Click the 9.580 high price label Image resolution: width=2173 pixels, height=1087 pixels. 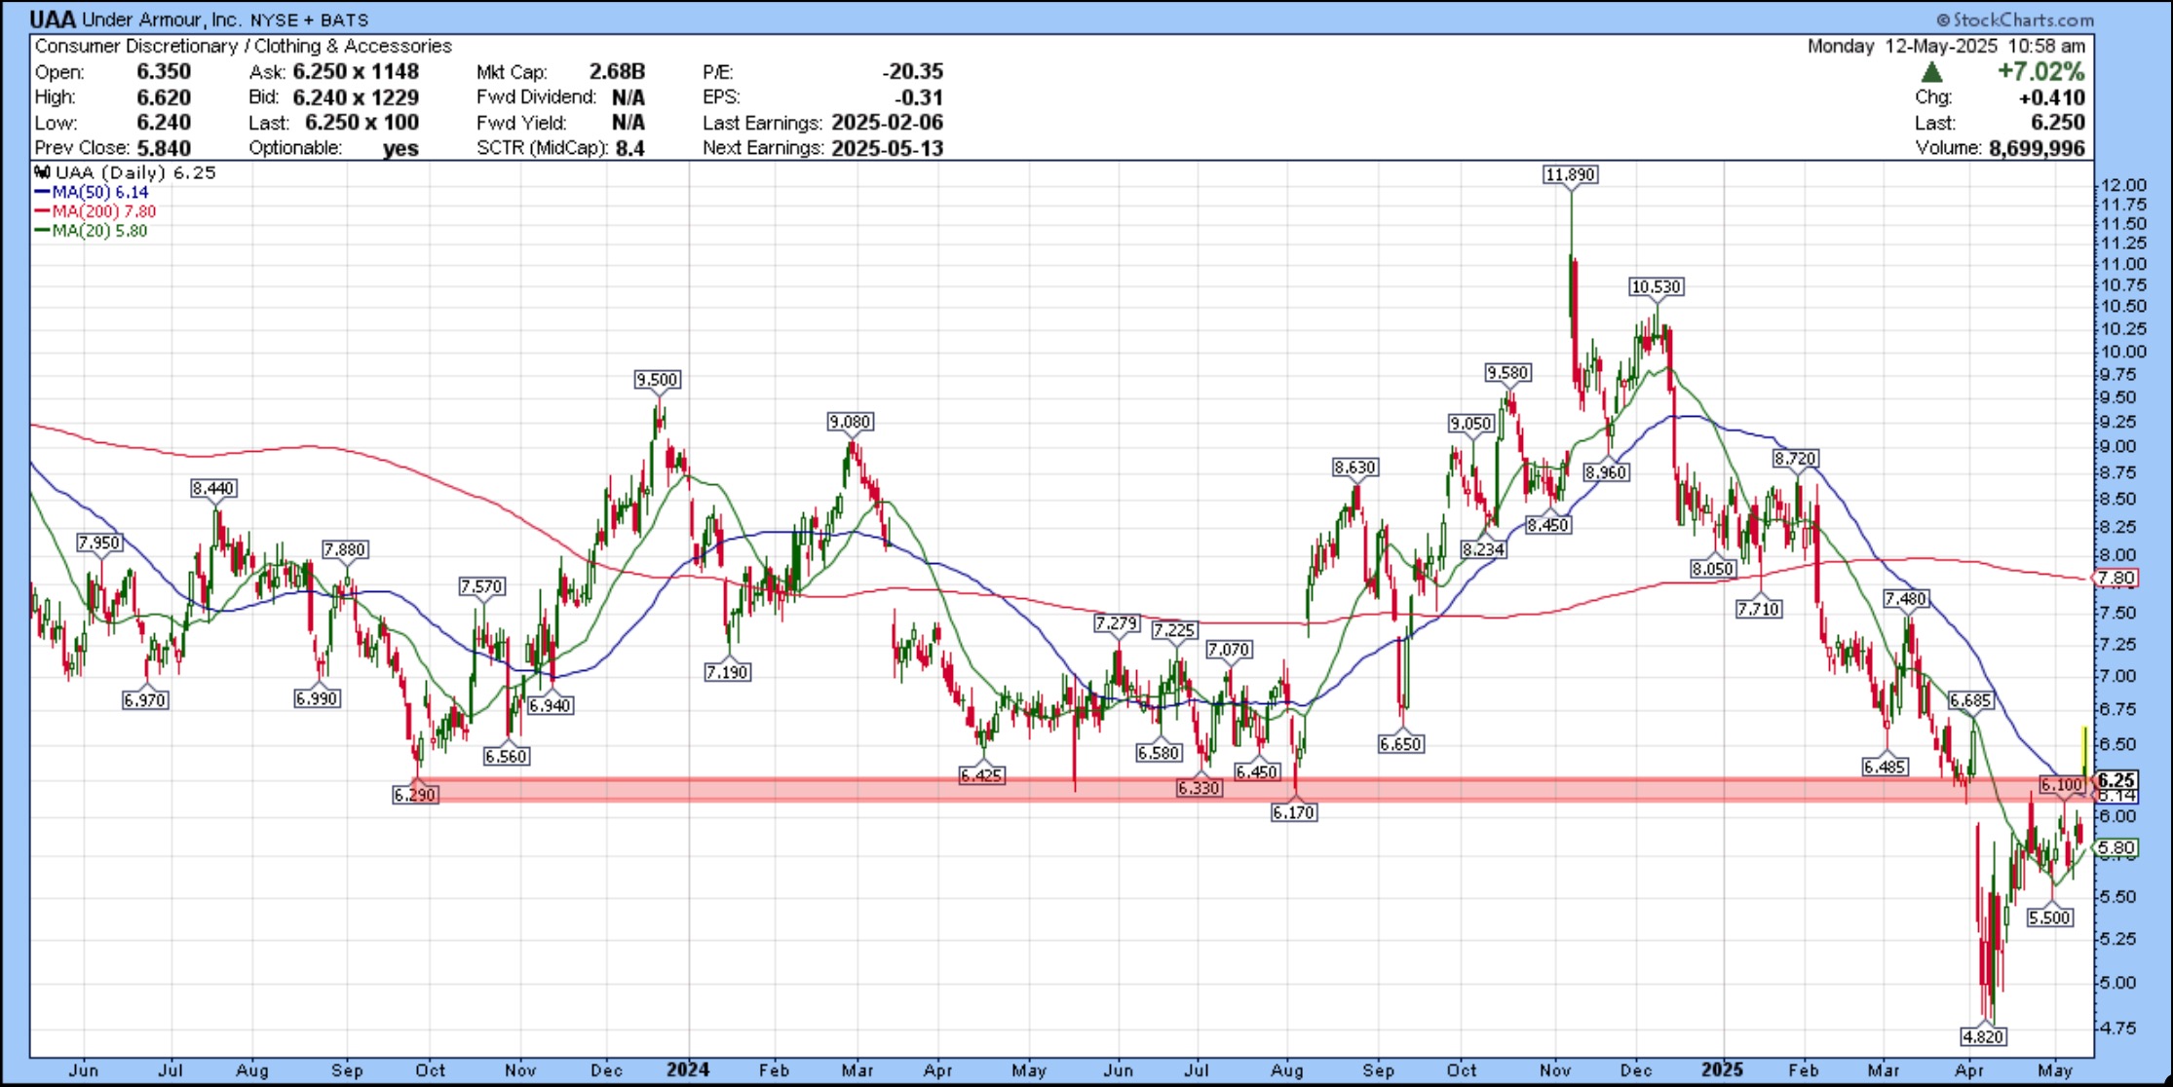coord(1507,373)
